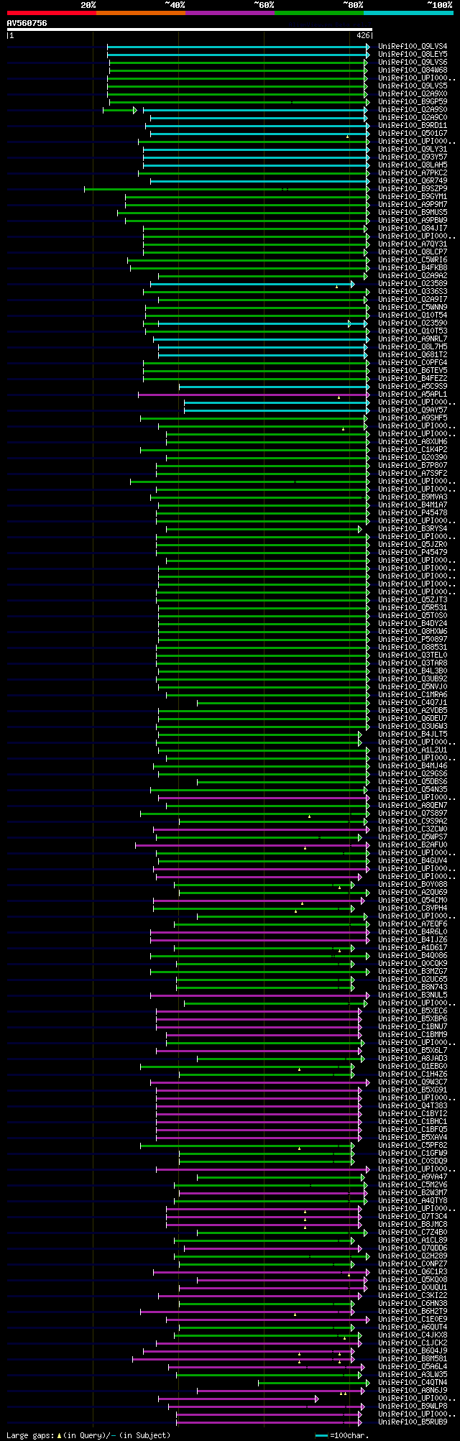Click label UniRef100_C3ZCW0
This screenshot has height=1441, width=460.
click(x=413, y=829)
